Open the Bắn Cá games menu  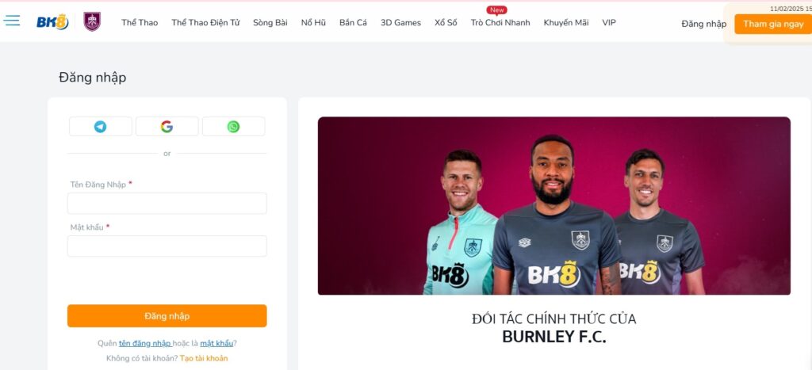(353, 23)
